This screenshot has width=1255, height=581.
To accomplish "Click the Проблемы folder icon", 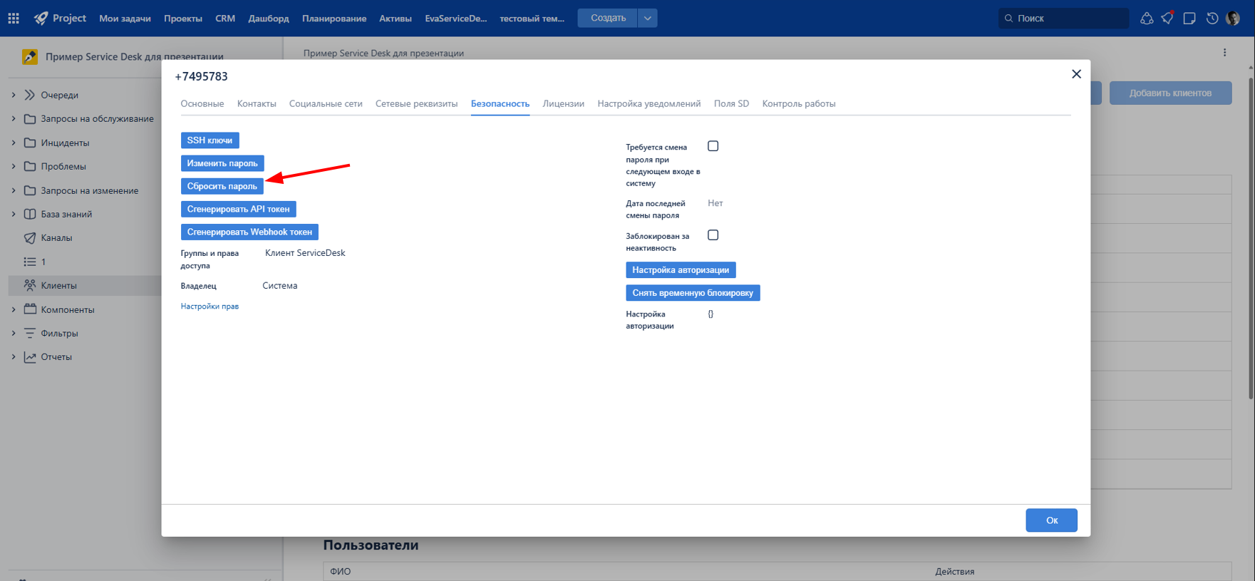I will [30, 166].
